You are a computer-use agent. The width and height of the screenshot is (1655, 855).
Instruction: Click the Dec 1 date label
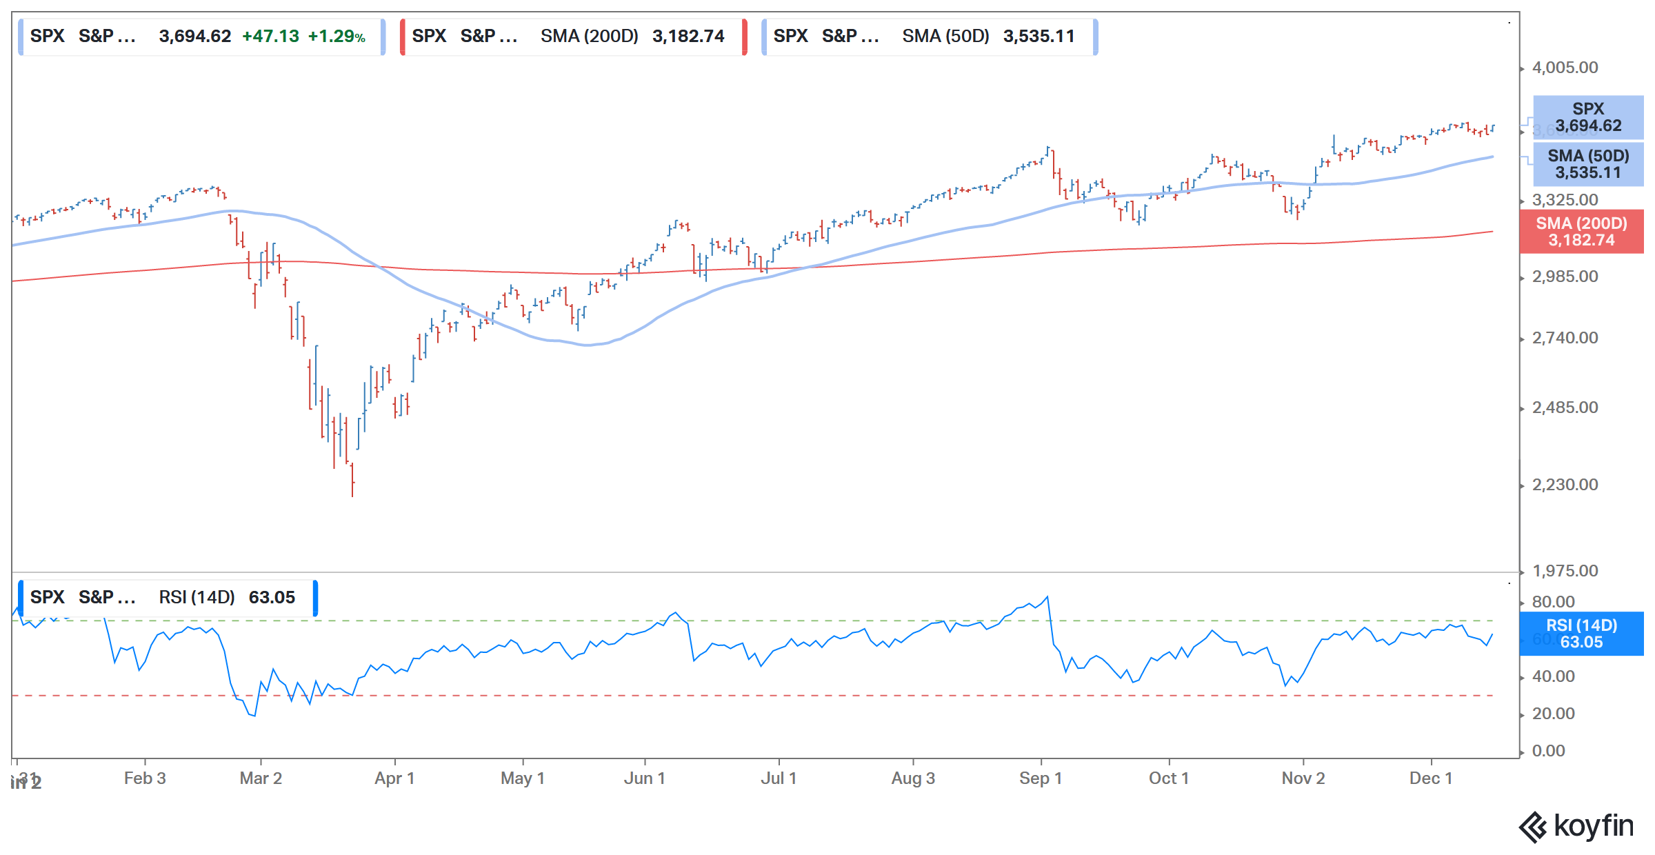tap(1431, 778)
